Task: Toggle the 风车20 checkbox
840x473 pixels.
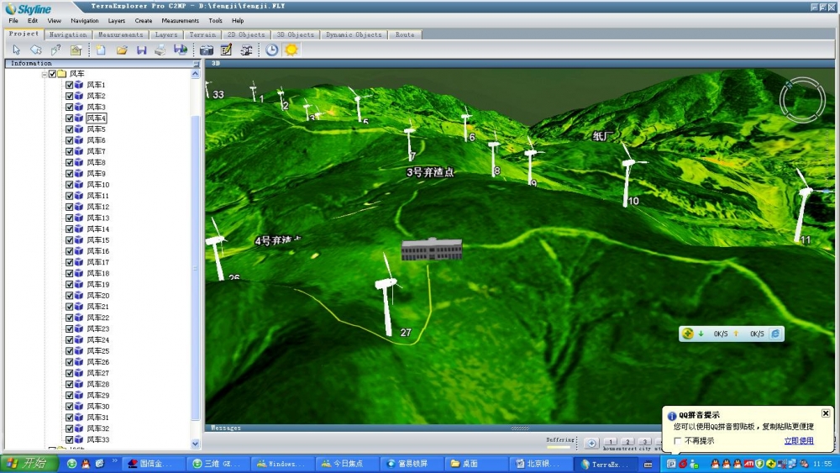Action: coord(69,295)
